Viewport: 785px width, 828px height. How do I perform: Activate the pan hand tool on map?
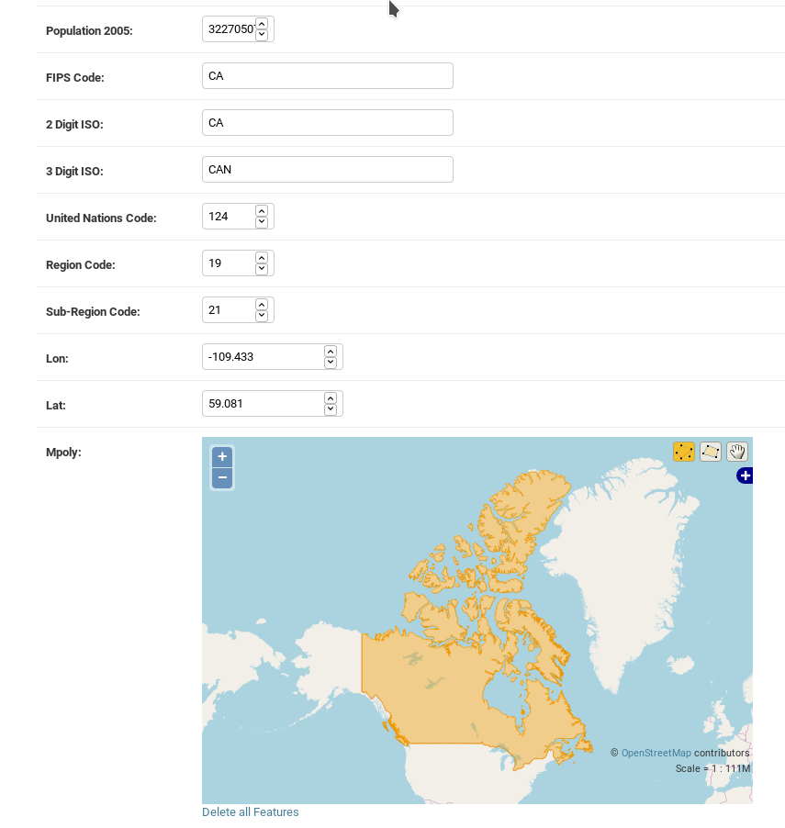[737, 452]
